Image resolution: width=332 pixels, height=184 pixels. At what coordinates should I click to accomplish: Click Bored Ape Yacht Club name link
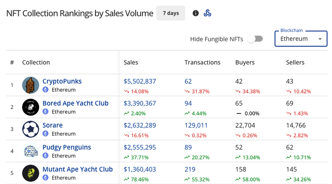75,103
